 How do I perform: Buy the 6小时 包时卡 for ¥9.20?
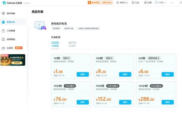(x=125, y=74)
